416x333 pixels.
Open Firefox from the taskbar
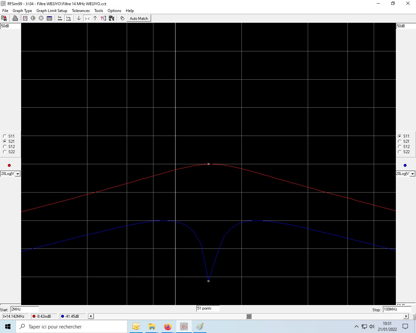[x=168, y=326]
